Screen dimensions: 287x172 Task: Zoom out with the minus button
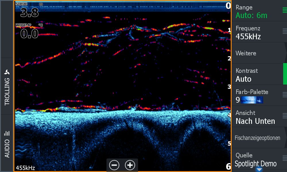click(x=114, y=165)
